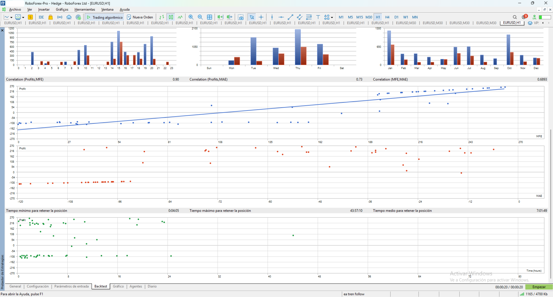Viewport: 553px width, 297px height.
Task: Open notifications with red 9 badge
Action: tap(524, 17)
